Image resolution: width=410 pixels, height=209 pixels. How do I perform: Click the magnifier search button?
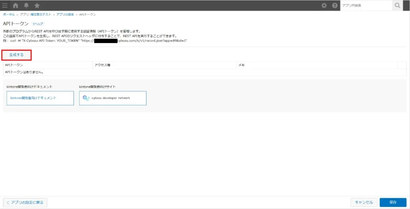(397, 6)
